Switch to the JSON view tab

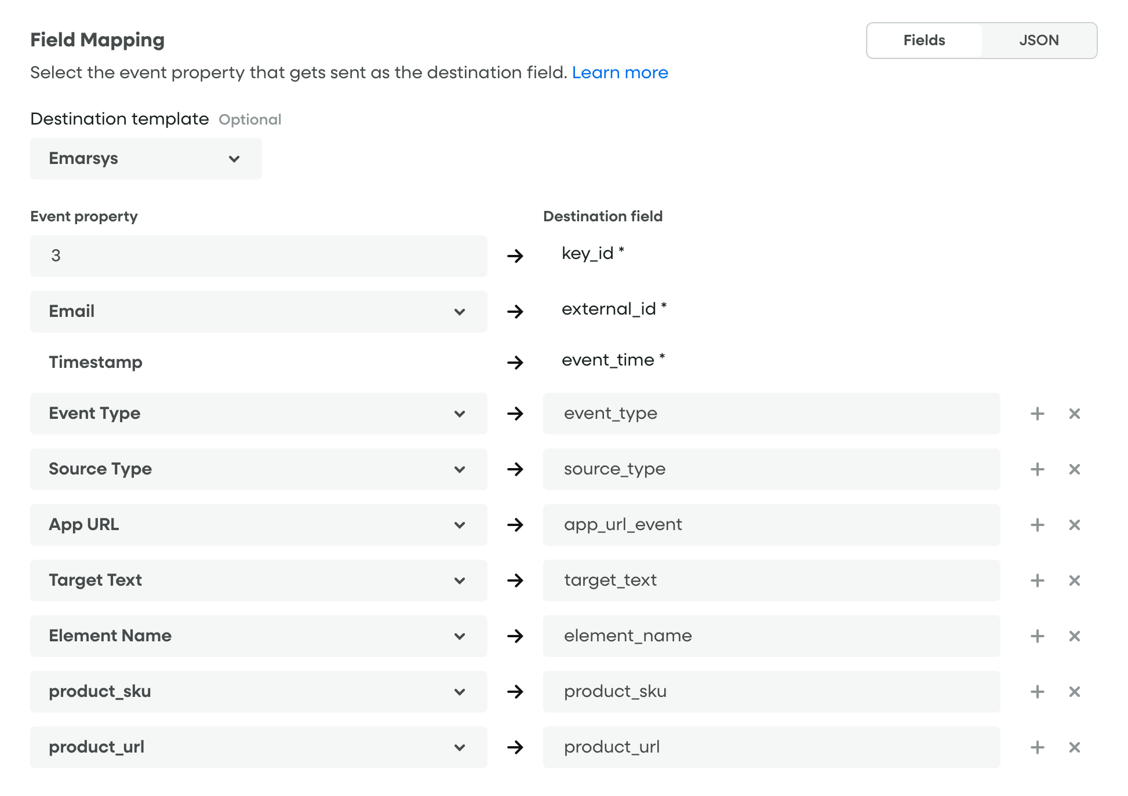pos(1038,41)
